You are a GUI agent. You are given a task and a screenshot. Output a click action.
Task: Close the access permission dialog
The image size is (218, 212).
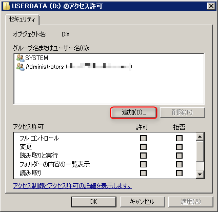pyautogui.click(x=211, y=6)
